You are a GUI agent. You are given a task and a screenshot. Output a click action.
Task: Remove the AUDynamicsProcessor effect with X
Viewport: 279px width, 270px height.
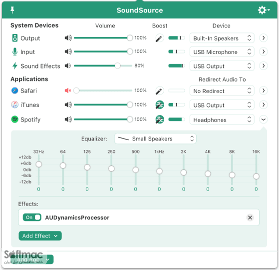(x=250, y=217)
